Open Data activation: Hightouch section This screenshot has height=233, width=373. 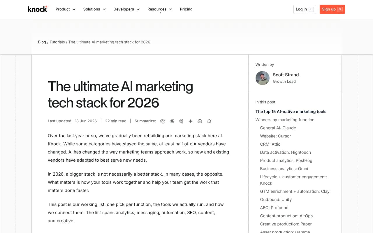(286, 152)
